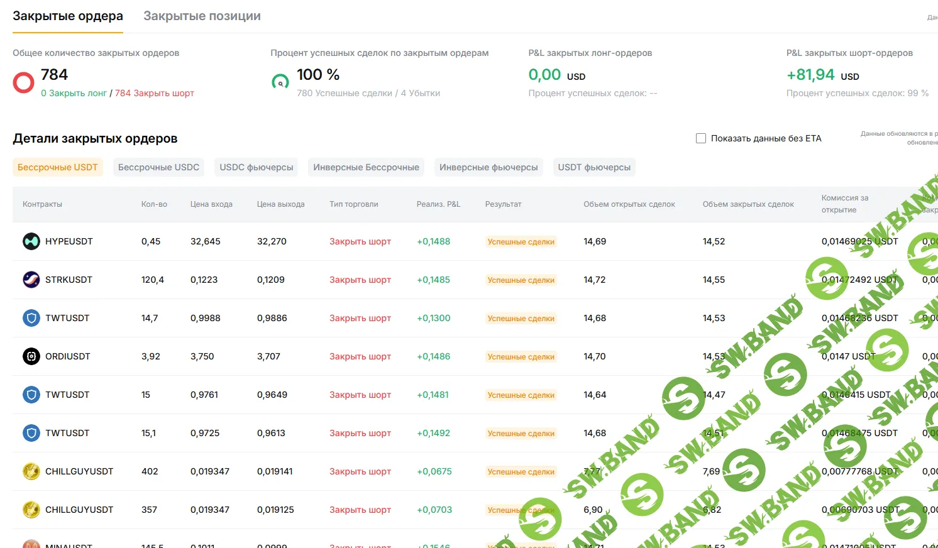Click TWTUSDT shield icon in the 0,9761 entry row

(31, 395)
